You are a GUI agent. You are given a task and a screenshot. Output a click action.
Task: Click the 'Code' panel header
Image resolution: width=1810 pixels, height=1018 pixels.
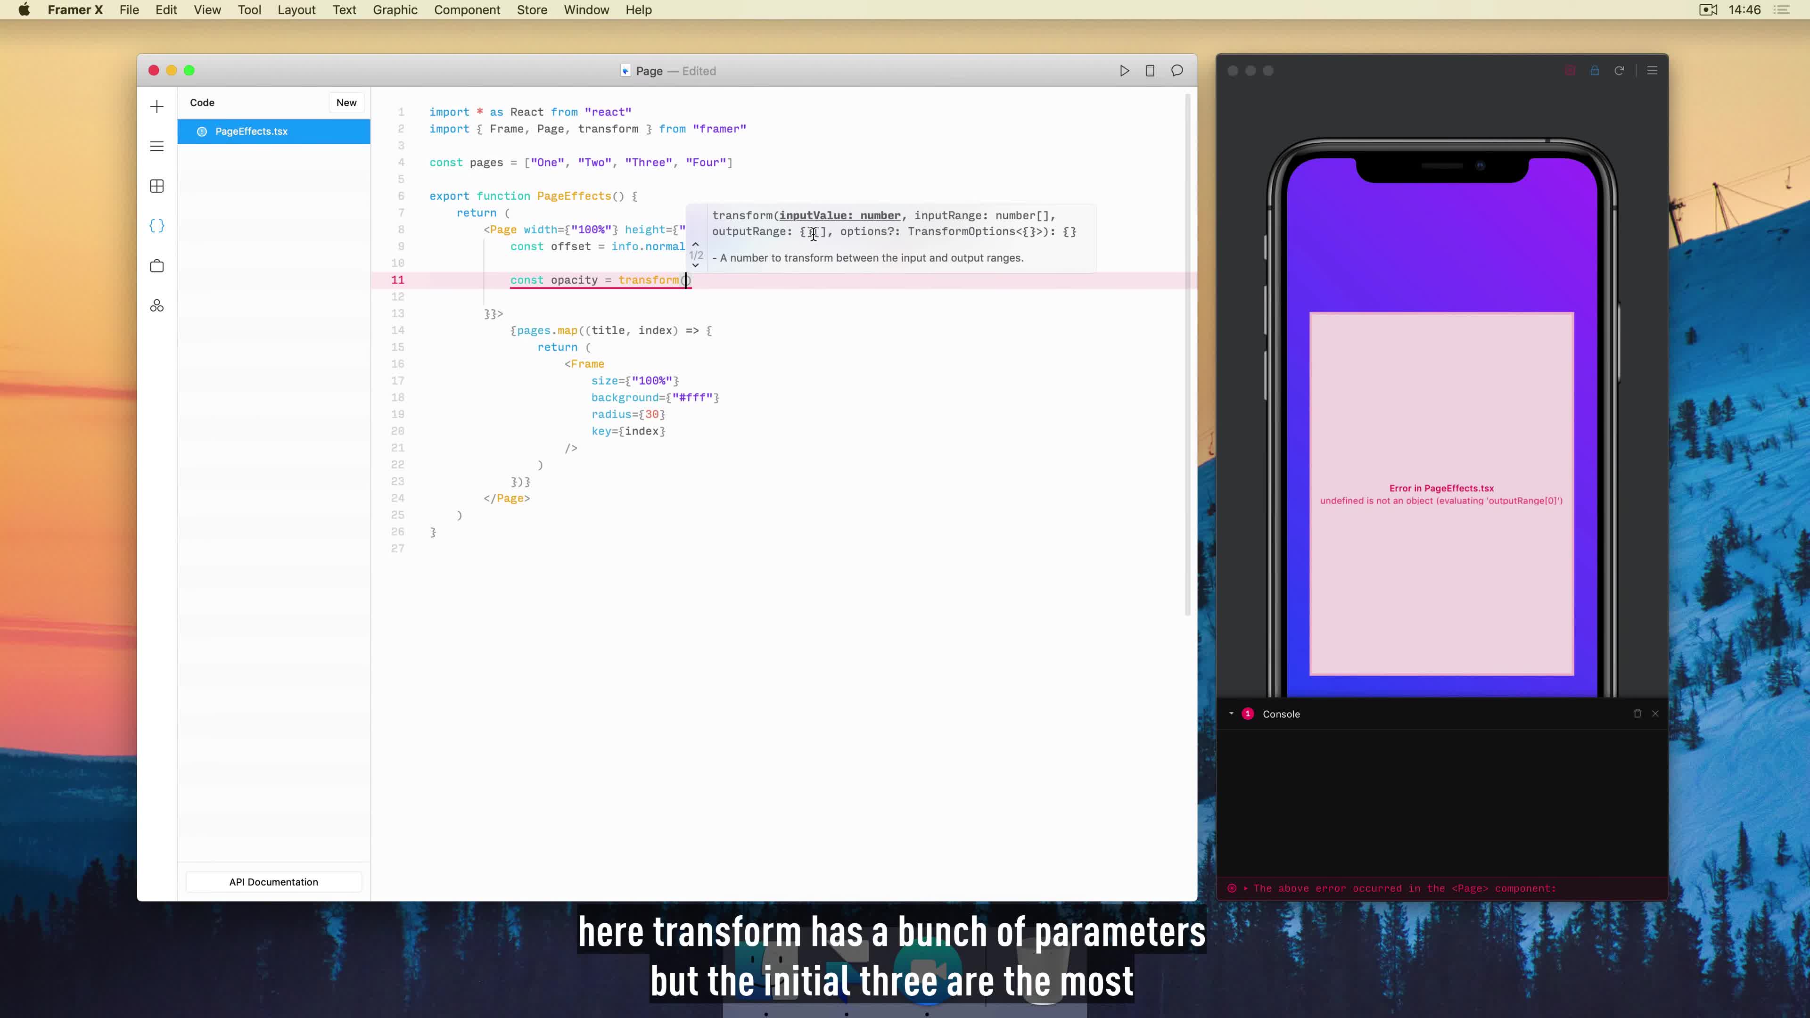click(x=202, y=103)
